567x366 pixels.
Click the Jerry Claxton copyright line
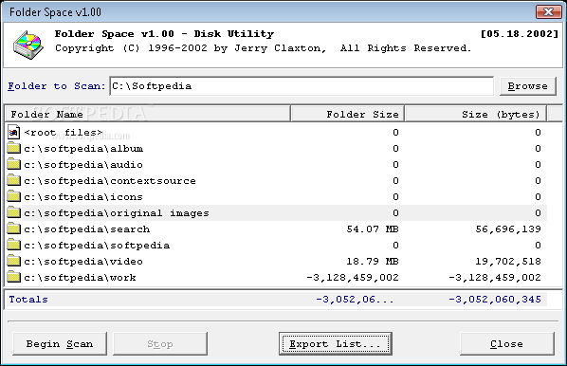(x=264, y=48)
